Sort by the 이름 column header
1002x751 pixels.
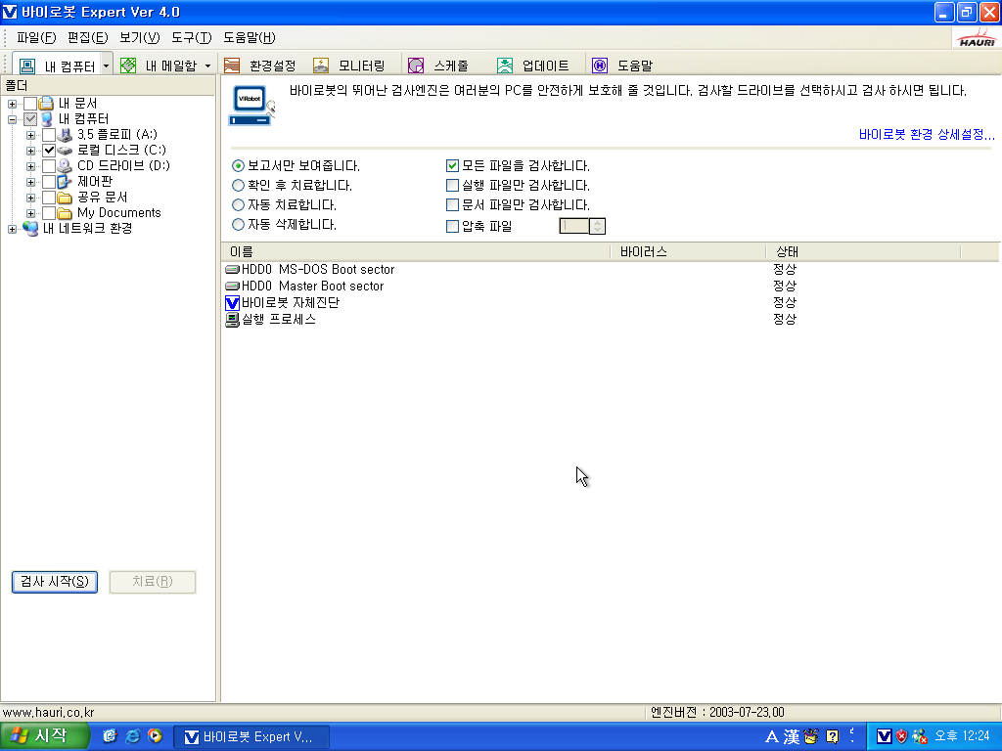click(x=415, y=251)
